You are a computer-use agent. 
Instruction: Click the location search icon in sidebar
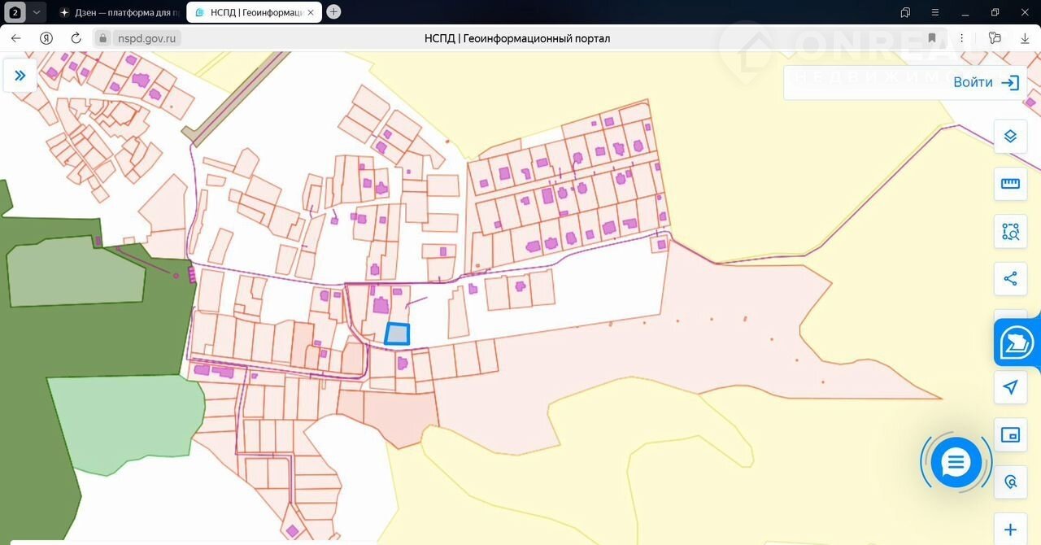(1010, 482)
